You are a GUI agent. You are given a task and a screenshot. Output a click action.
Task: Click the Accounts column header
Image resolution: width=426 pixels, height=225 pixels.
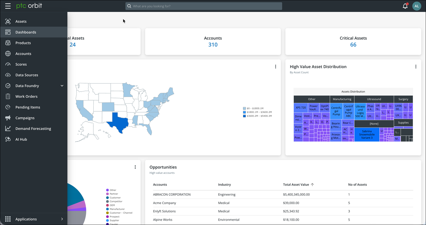pyautogui.click(x=160, y=185)
